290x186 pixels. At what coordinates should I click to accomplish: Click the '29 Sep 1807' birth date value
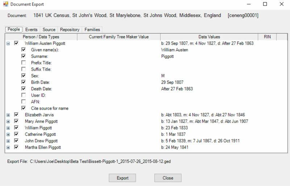coord(172,83)
